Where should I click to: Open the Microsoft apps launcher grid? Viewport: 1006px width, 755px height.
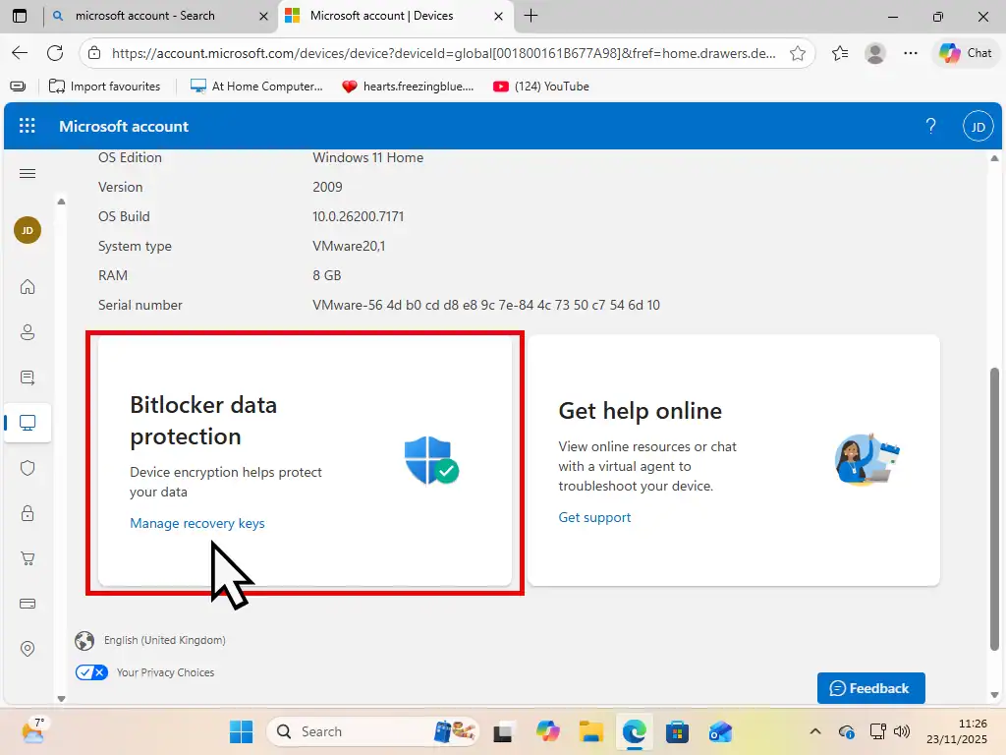[27, 126]
